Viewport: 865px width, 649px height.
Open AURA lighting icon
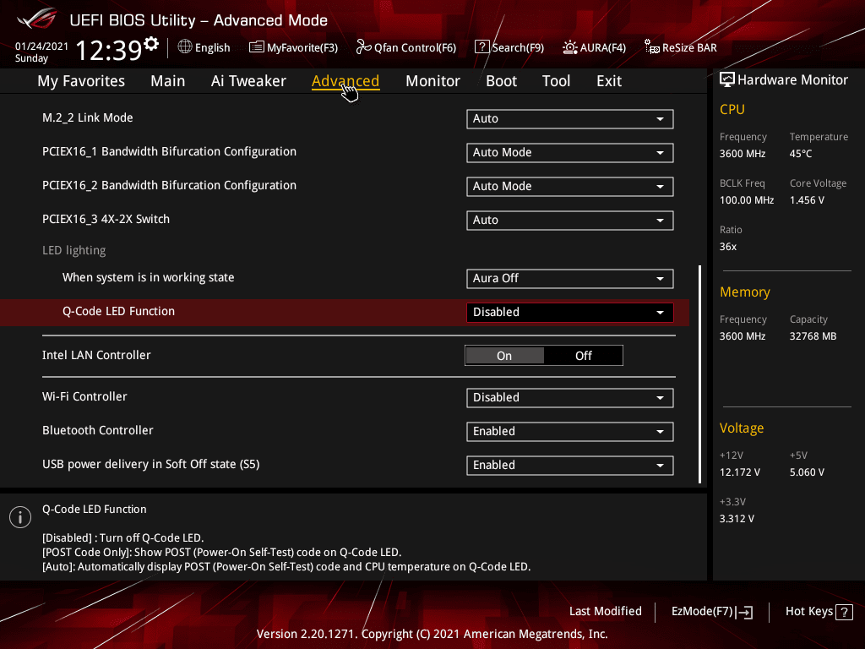tap(570, 47)
